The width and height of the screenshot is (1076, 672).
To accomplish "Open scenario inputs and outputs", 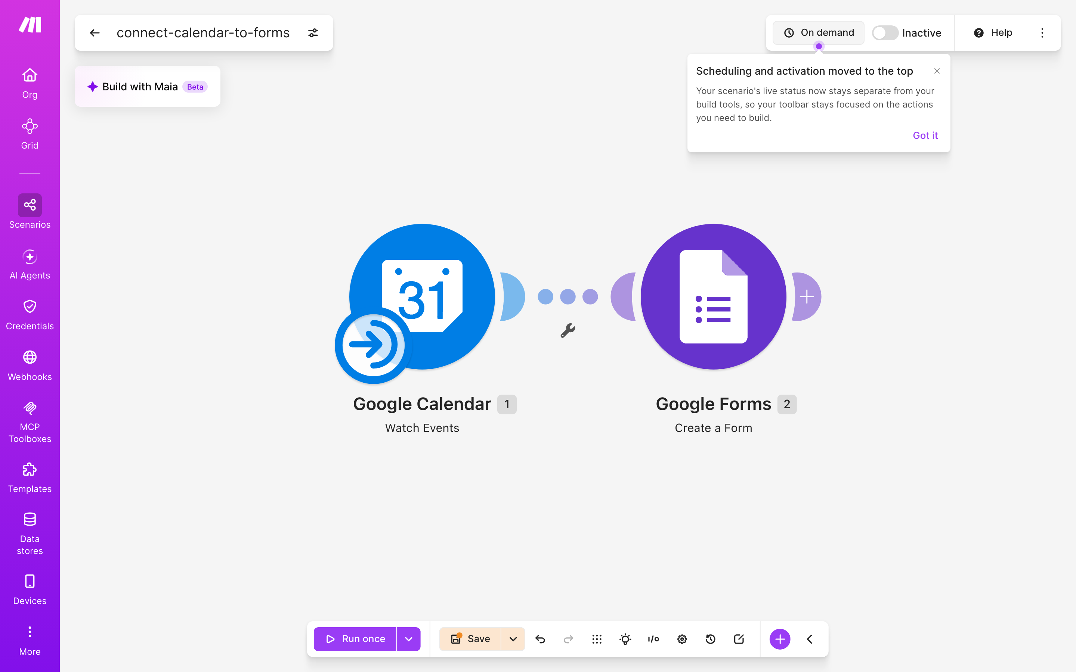I will click(653, 639).
